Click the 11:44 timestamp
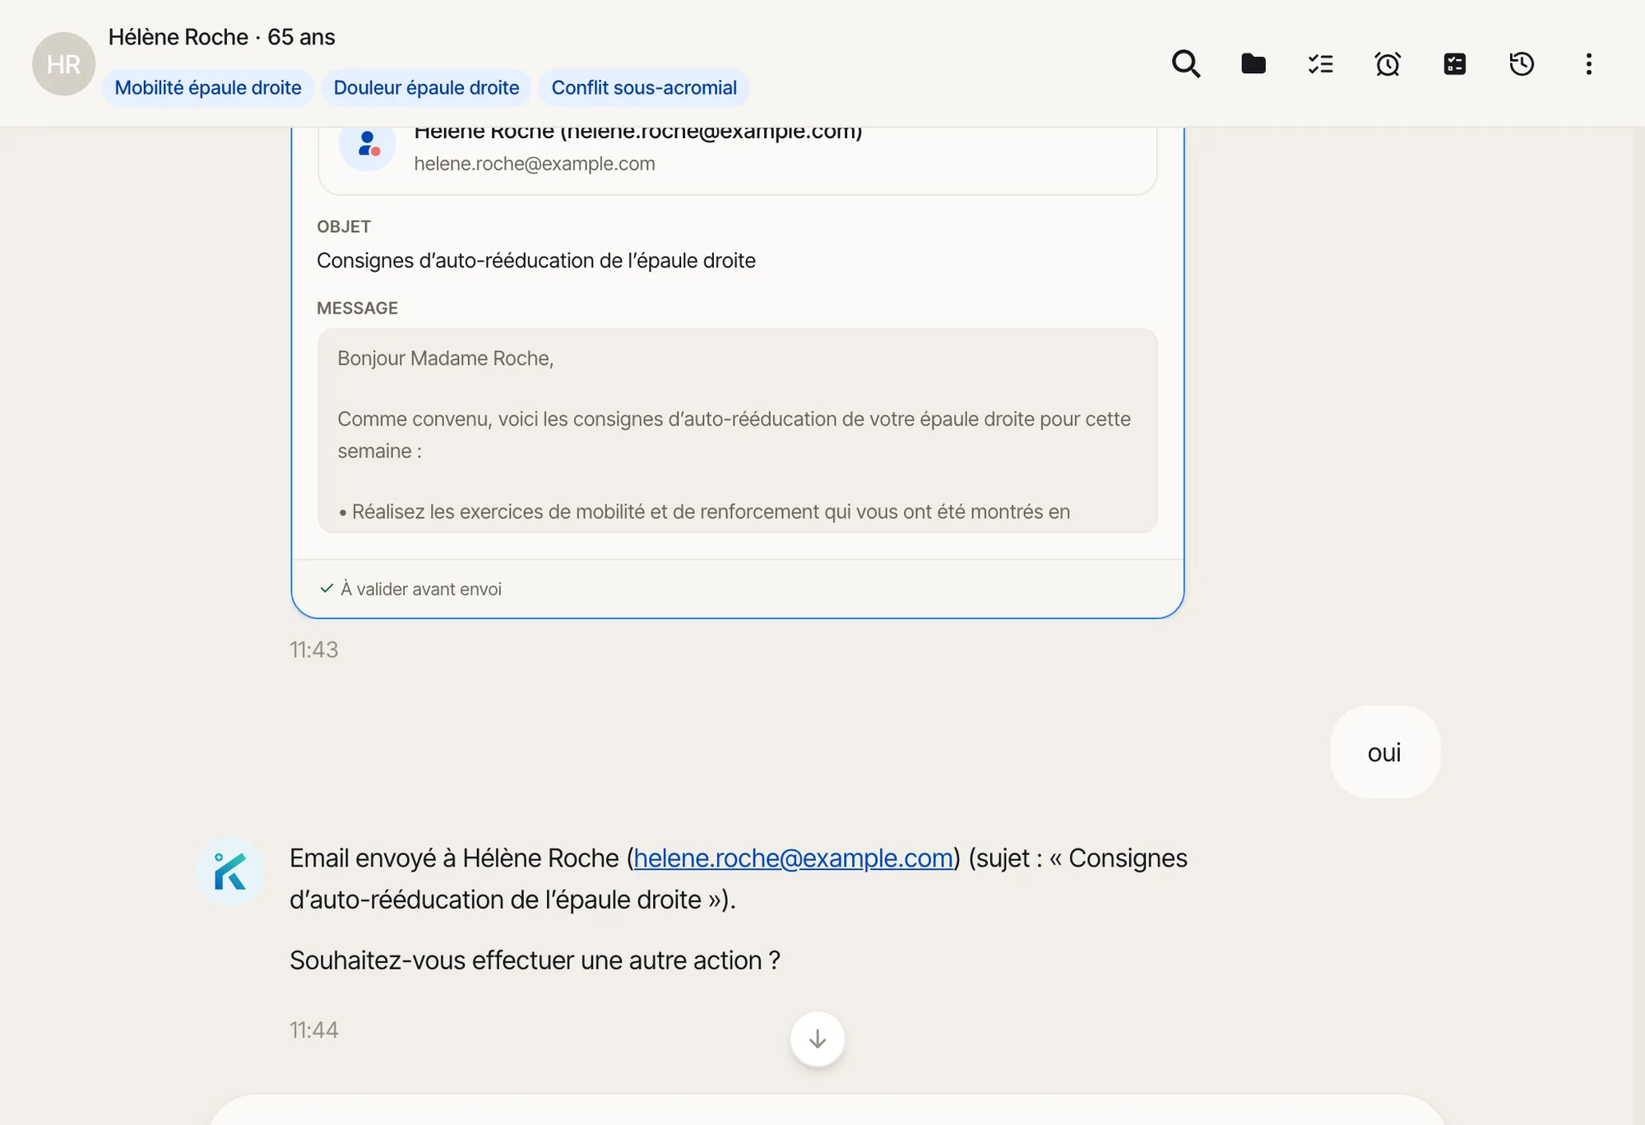 click(313, 1030)
